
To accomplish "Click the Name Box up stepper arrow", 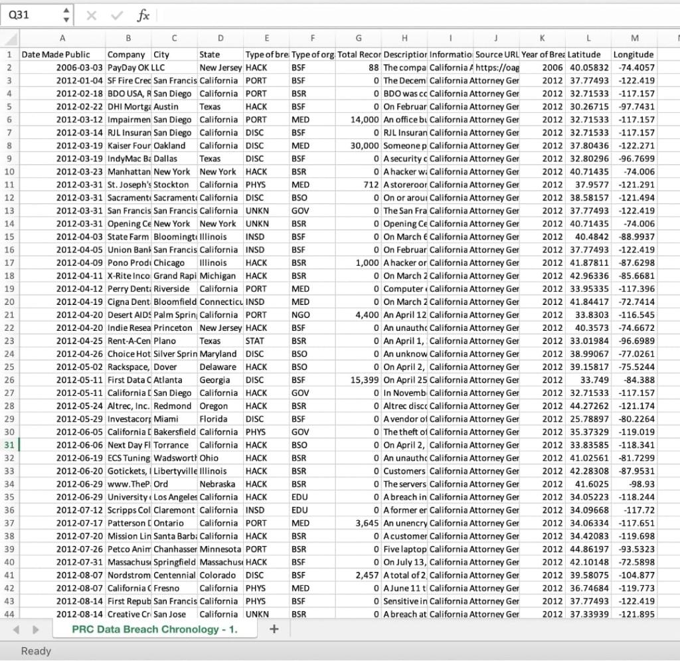I will tap(65, 9).
